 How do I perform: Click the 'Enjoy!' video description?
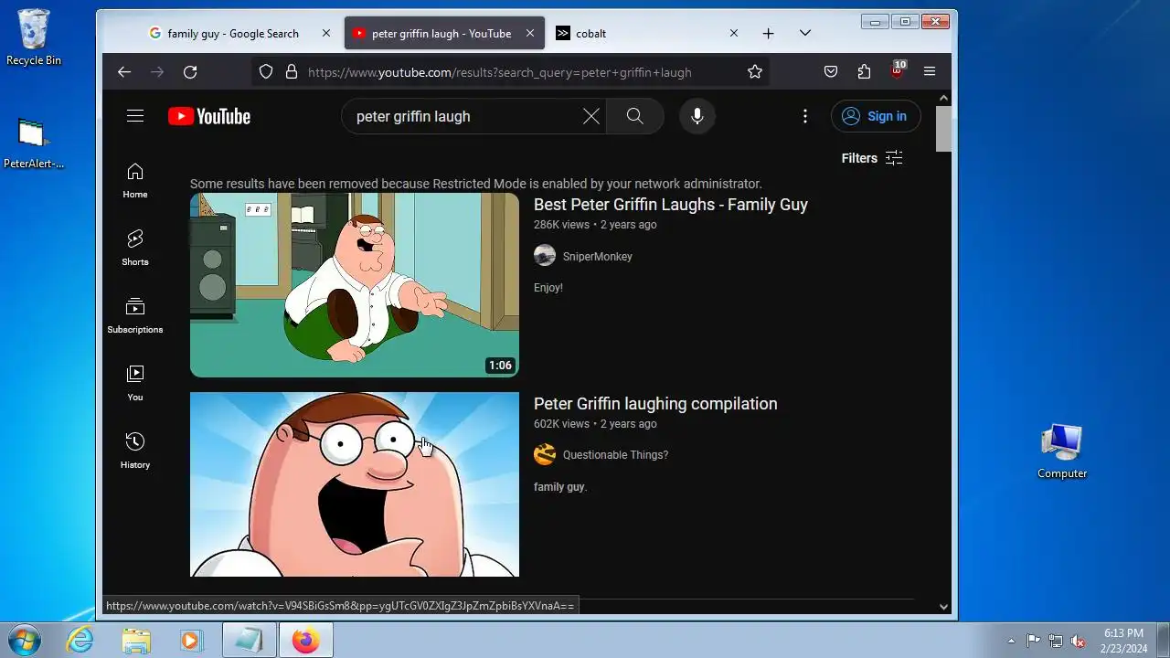click(x=548, y=288)
